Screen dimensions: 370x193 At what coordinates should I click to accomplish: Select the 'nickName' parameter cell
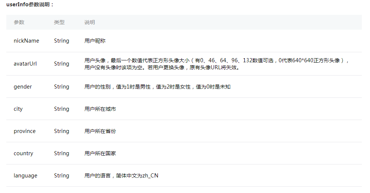pyautogui.click(x=26, y=41)
